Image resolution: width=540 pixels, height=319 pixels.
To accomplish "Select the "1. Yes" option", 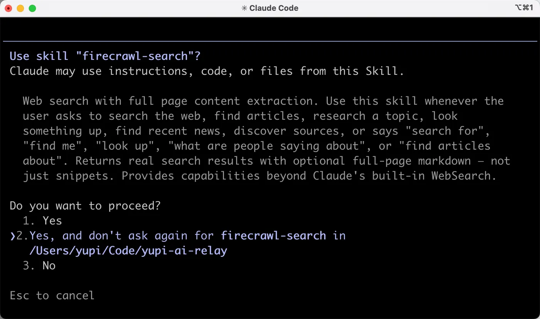I will tap(42, 220).
